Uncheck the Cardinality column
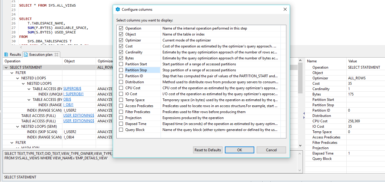Image resolution: width=385 pixels, height=182 pixels. (121, 52)
